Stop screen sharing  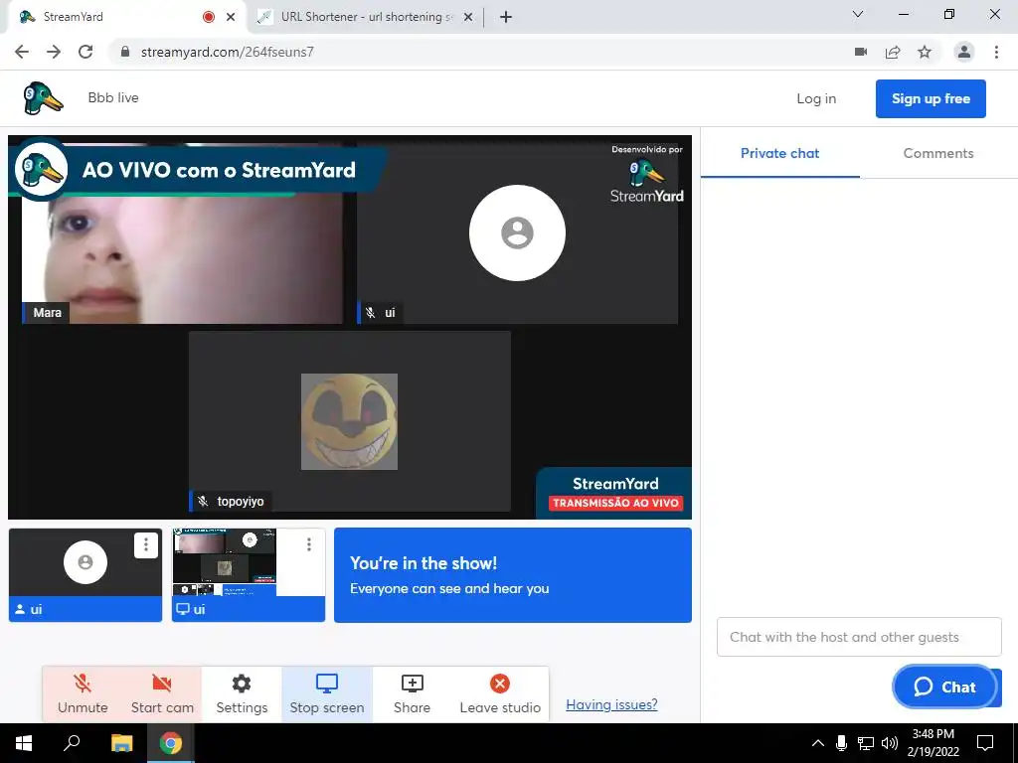(x=327, y=693)
